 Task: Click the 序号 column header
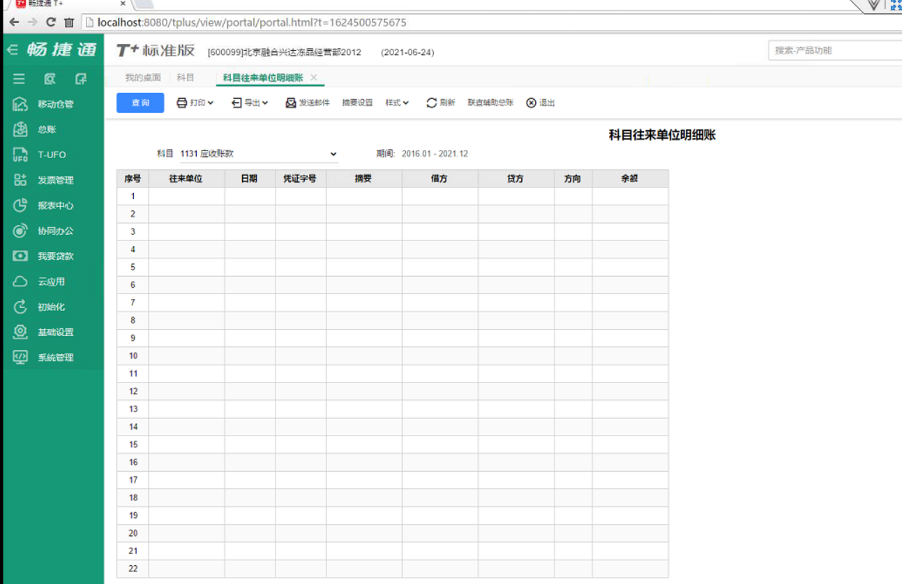[133, 178]
